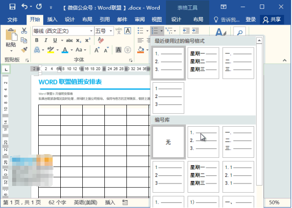
Task: Apply the yellow text highlight color
Action: [x=51, y=50]
